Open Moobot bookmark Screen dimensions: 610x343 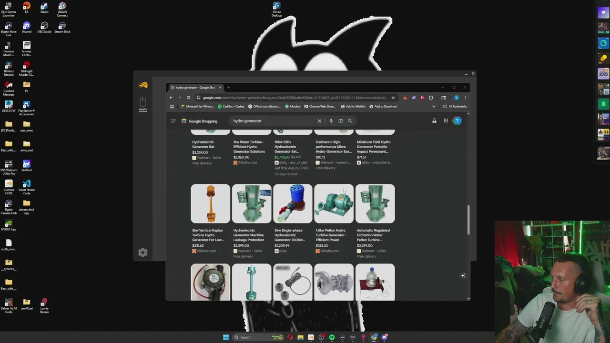pos(293,107)
